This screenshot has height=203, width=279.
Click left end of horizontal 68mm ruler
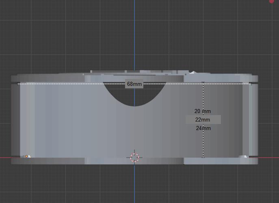[x=18, y=84]
